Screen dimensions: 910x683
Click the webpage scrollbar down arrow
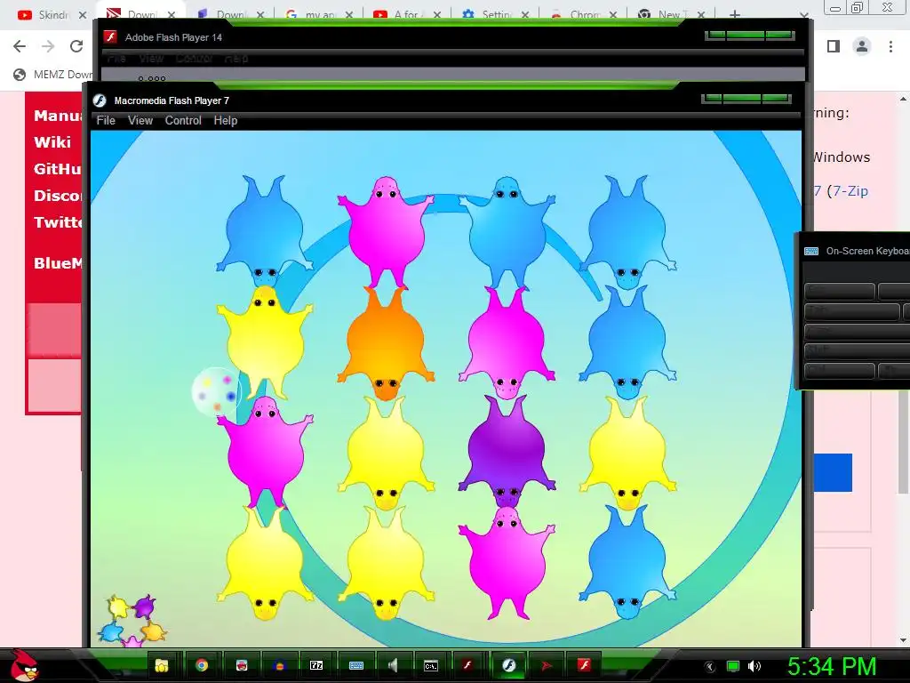click(904, 640)
